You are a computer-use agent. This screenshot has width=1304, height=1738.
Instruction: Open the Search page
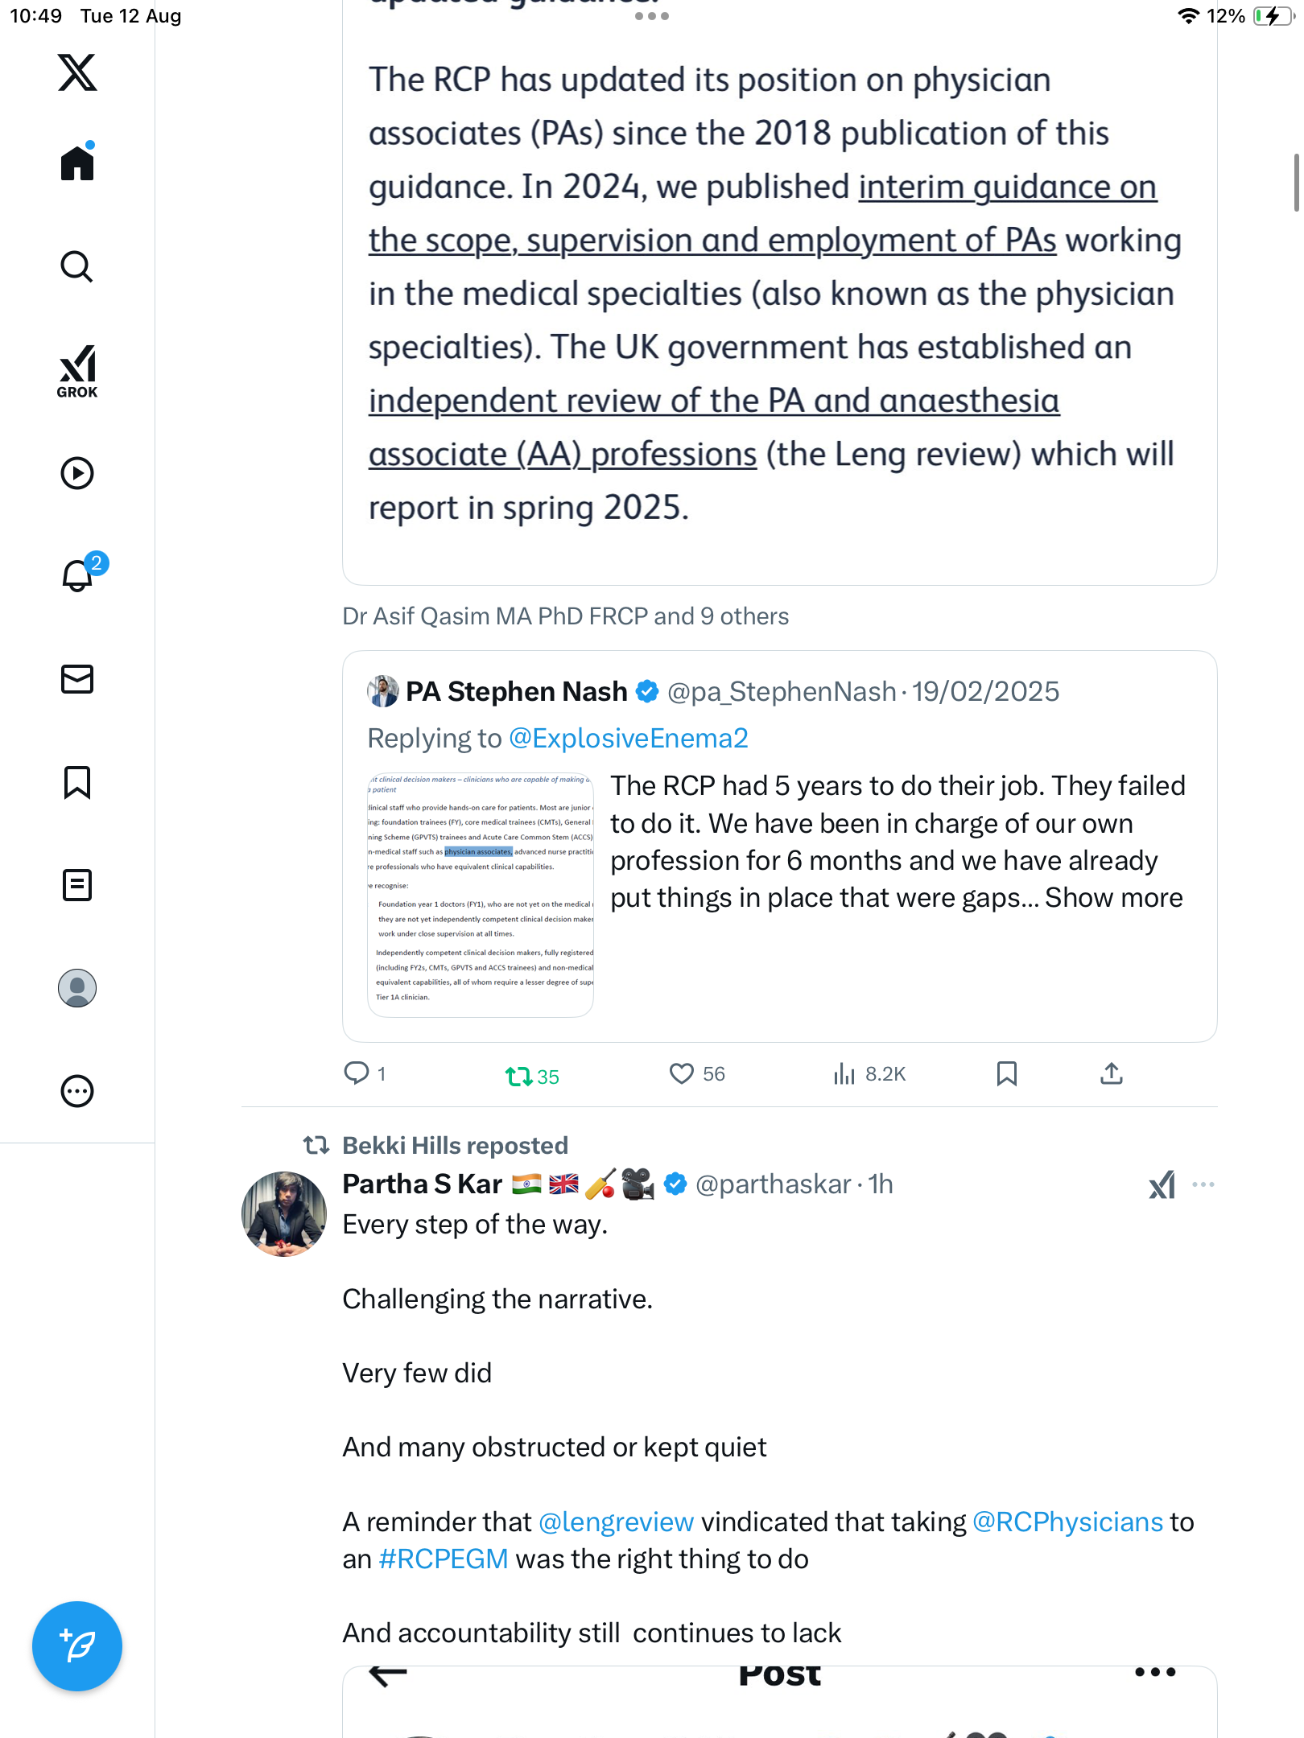[x=77, y=267]
